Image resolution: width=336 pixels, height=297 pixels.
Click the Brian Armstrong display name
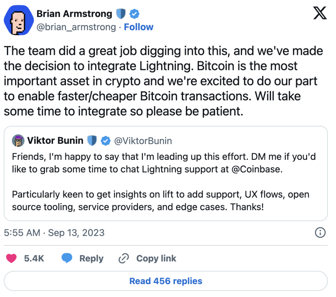click(x=74, y=14)
